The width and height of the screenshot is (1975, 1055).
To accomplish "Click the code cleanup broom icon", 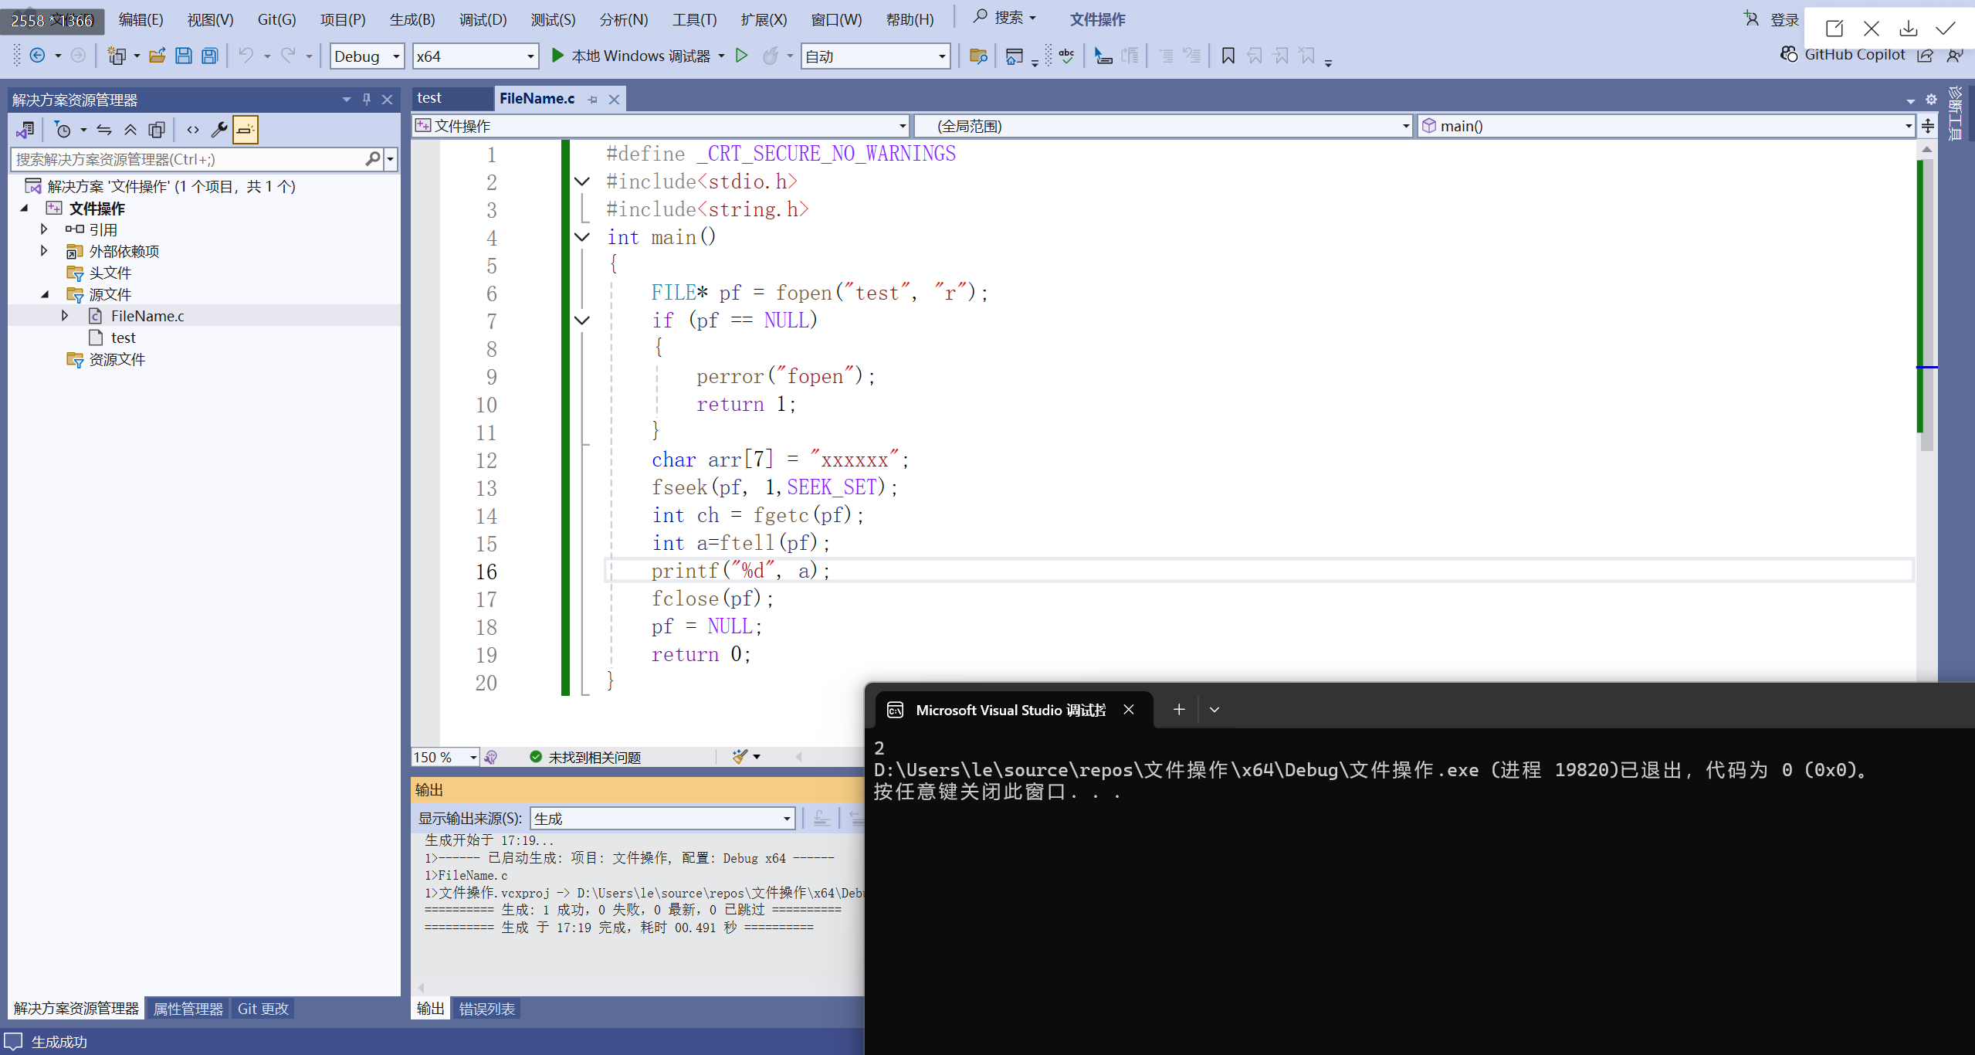I will tap(740, 757).
